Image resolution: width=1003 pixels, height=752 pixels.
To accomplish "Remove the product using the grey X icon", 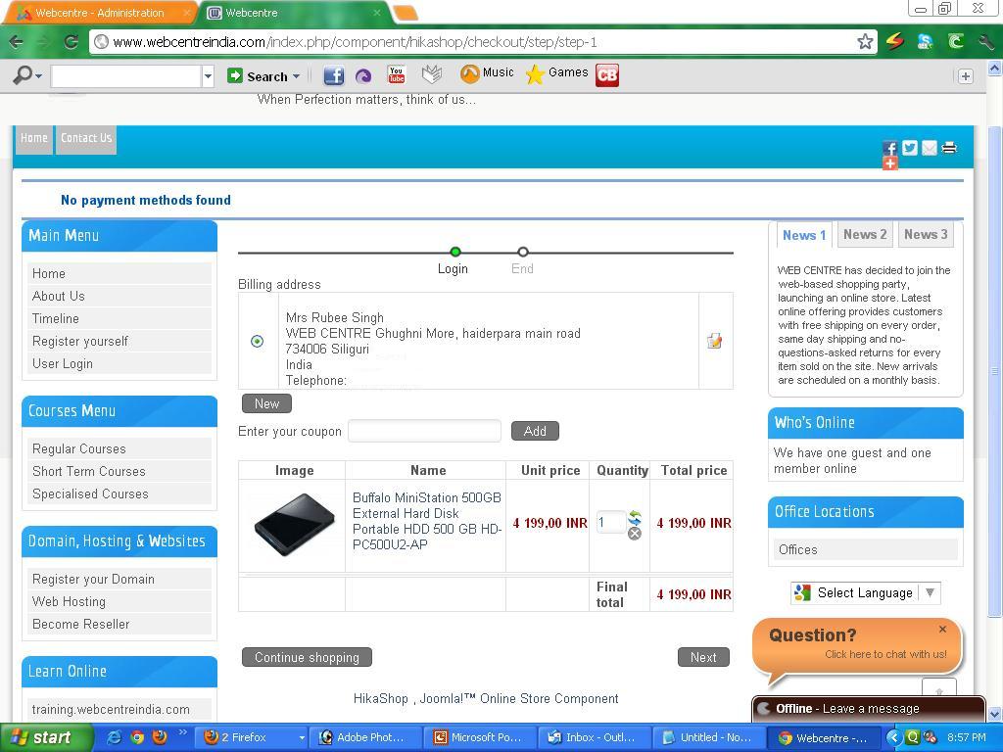I will pyautogui.click(x=635, y=534).
